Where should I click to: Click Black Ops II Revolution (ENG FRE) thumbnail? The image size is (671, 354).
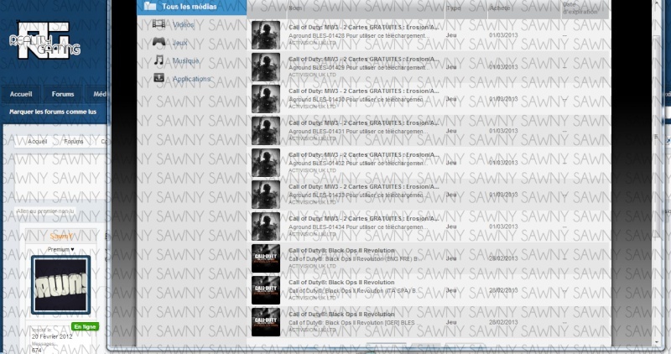point(266,258)
